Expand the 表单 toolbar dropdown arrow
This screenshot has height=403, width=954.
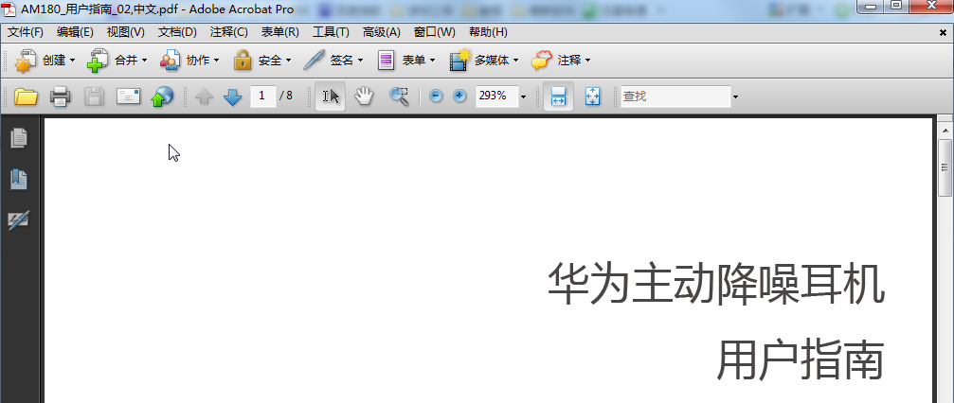click(x=432, y=61)
